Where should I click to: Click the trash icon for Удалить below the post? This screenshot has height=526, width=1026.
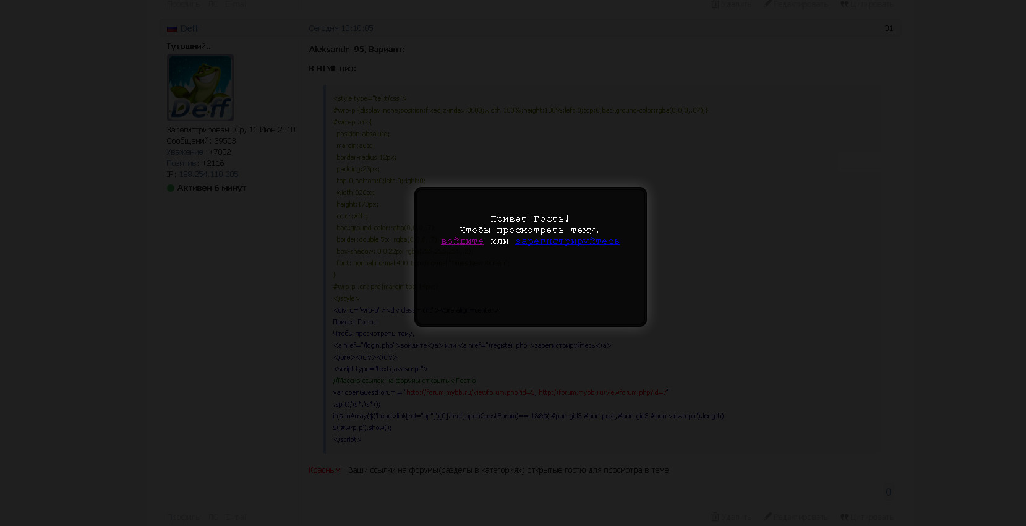(x=715, y=517)
